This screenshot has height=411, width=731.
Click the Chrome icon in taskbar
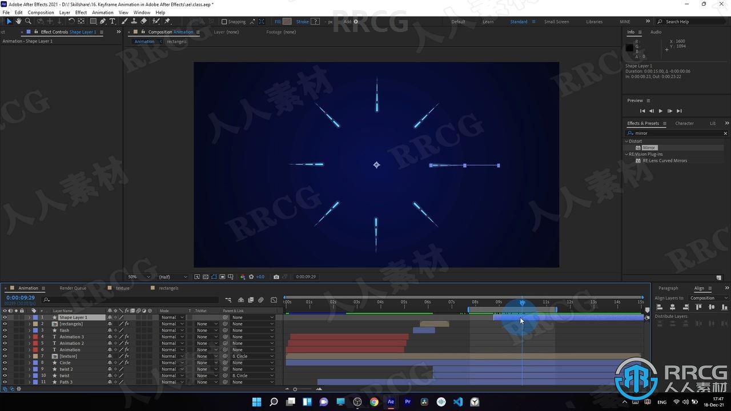[x=374, y=402]
